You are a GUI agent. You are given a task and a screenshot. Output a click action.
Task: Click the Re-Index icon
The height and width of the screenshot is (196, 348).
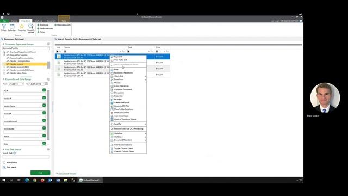click(x=112, y=99)
